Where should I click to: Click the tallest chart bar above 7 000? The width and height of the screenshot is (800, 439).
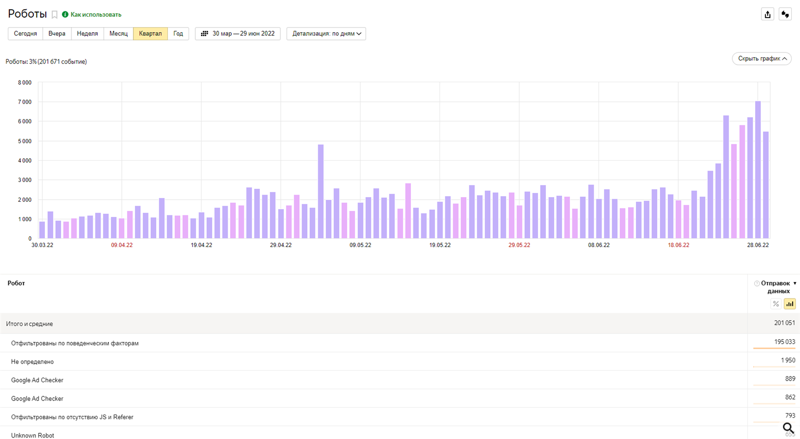point(758,170)
